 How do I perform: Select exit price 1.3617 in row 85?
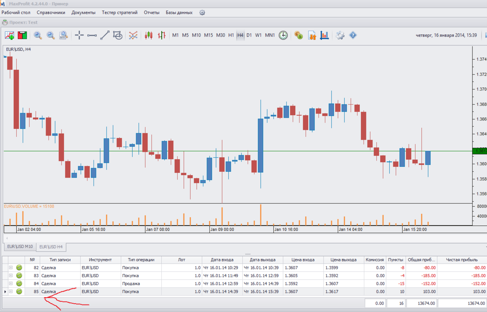pos(344,292)
